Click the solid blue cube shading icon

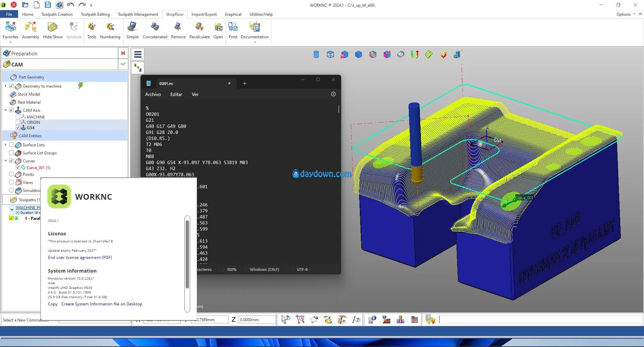[359, 54]
